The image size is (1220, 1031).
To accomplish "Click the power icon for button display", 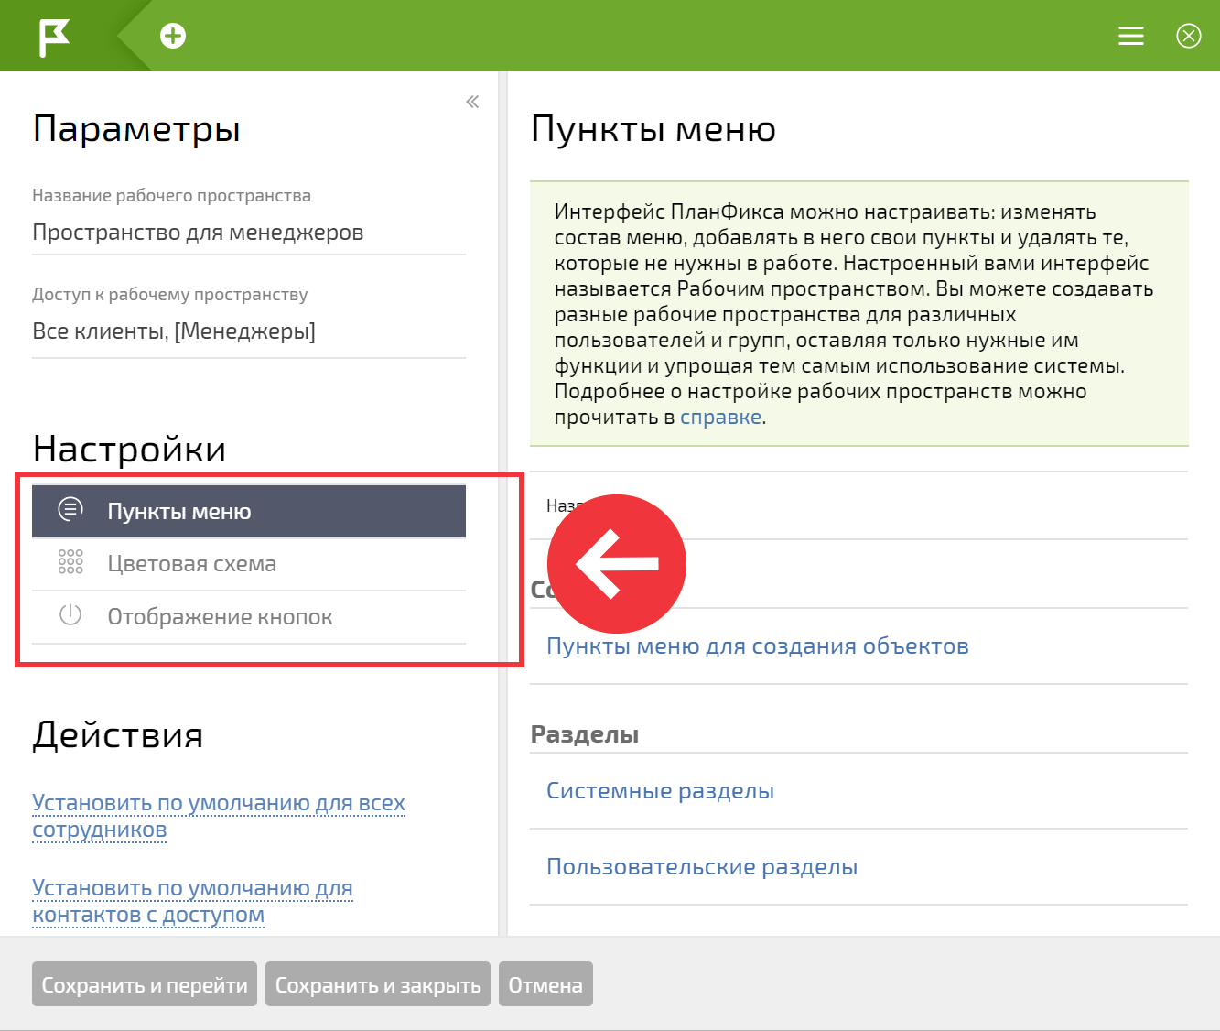I will click(70, 614).
